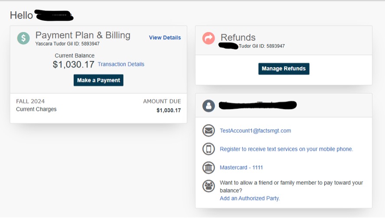The width and height of the screenshot is (385, 218).
Task: Select the FALL 2024 term label
Action: pyautogui.click(x=30, y=101)
